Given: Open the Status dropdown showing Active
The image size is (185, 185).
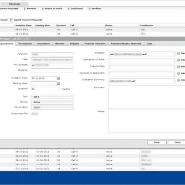Looking at the screenshot, I should coord(52,102).
